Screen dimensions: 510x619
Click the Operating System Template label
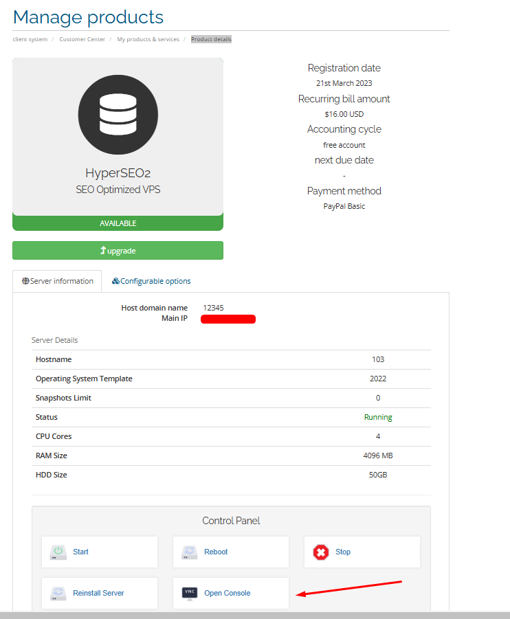click(x=84, y=379)
